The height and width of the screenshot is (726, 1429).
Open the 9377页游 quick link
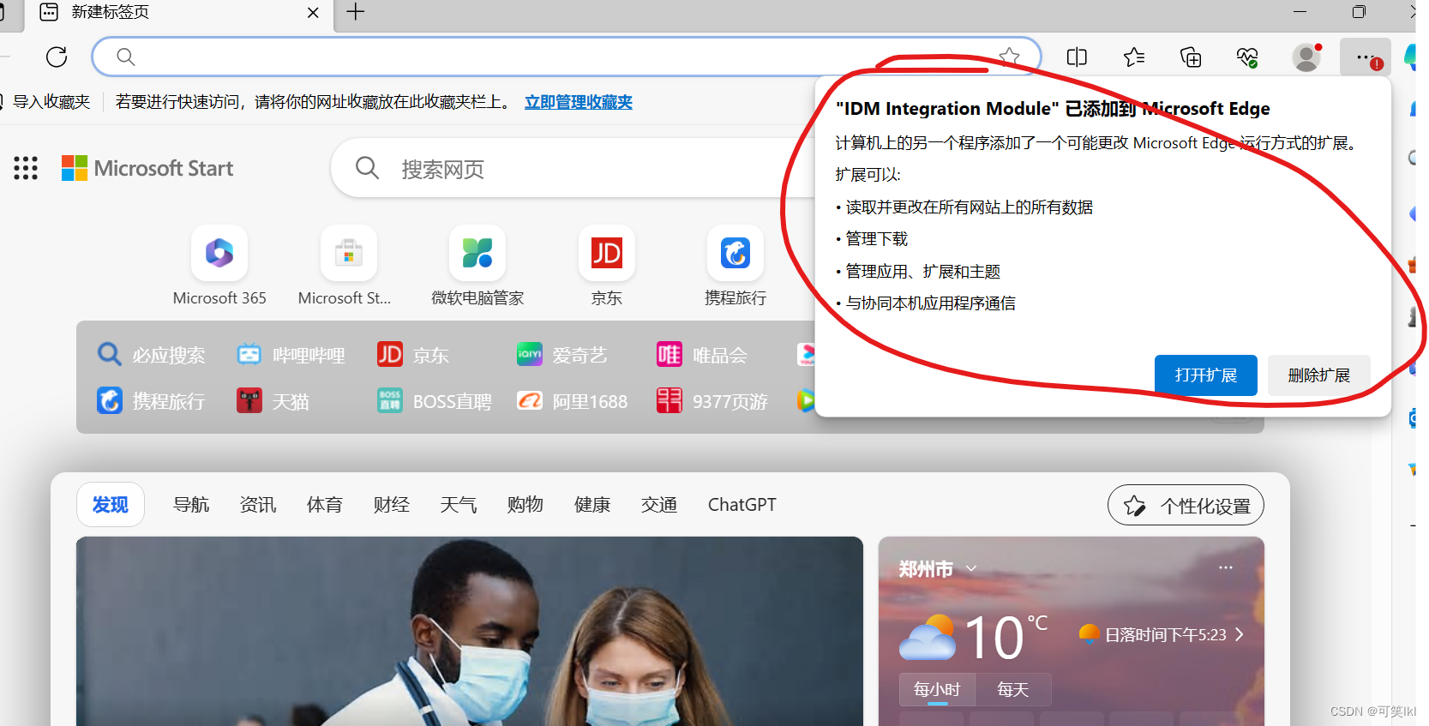[712, 401]
